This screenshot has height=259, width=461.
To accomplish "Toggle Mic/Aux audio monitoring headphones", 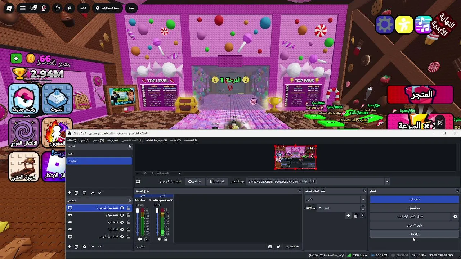I will coord(146,239).
